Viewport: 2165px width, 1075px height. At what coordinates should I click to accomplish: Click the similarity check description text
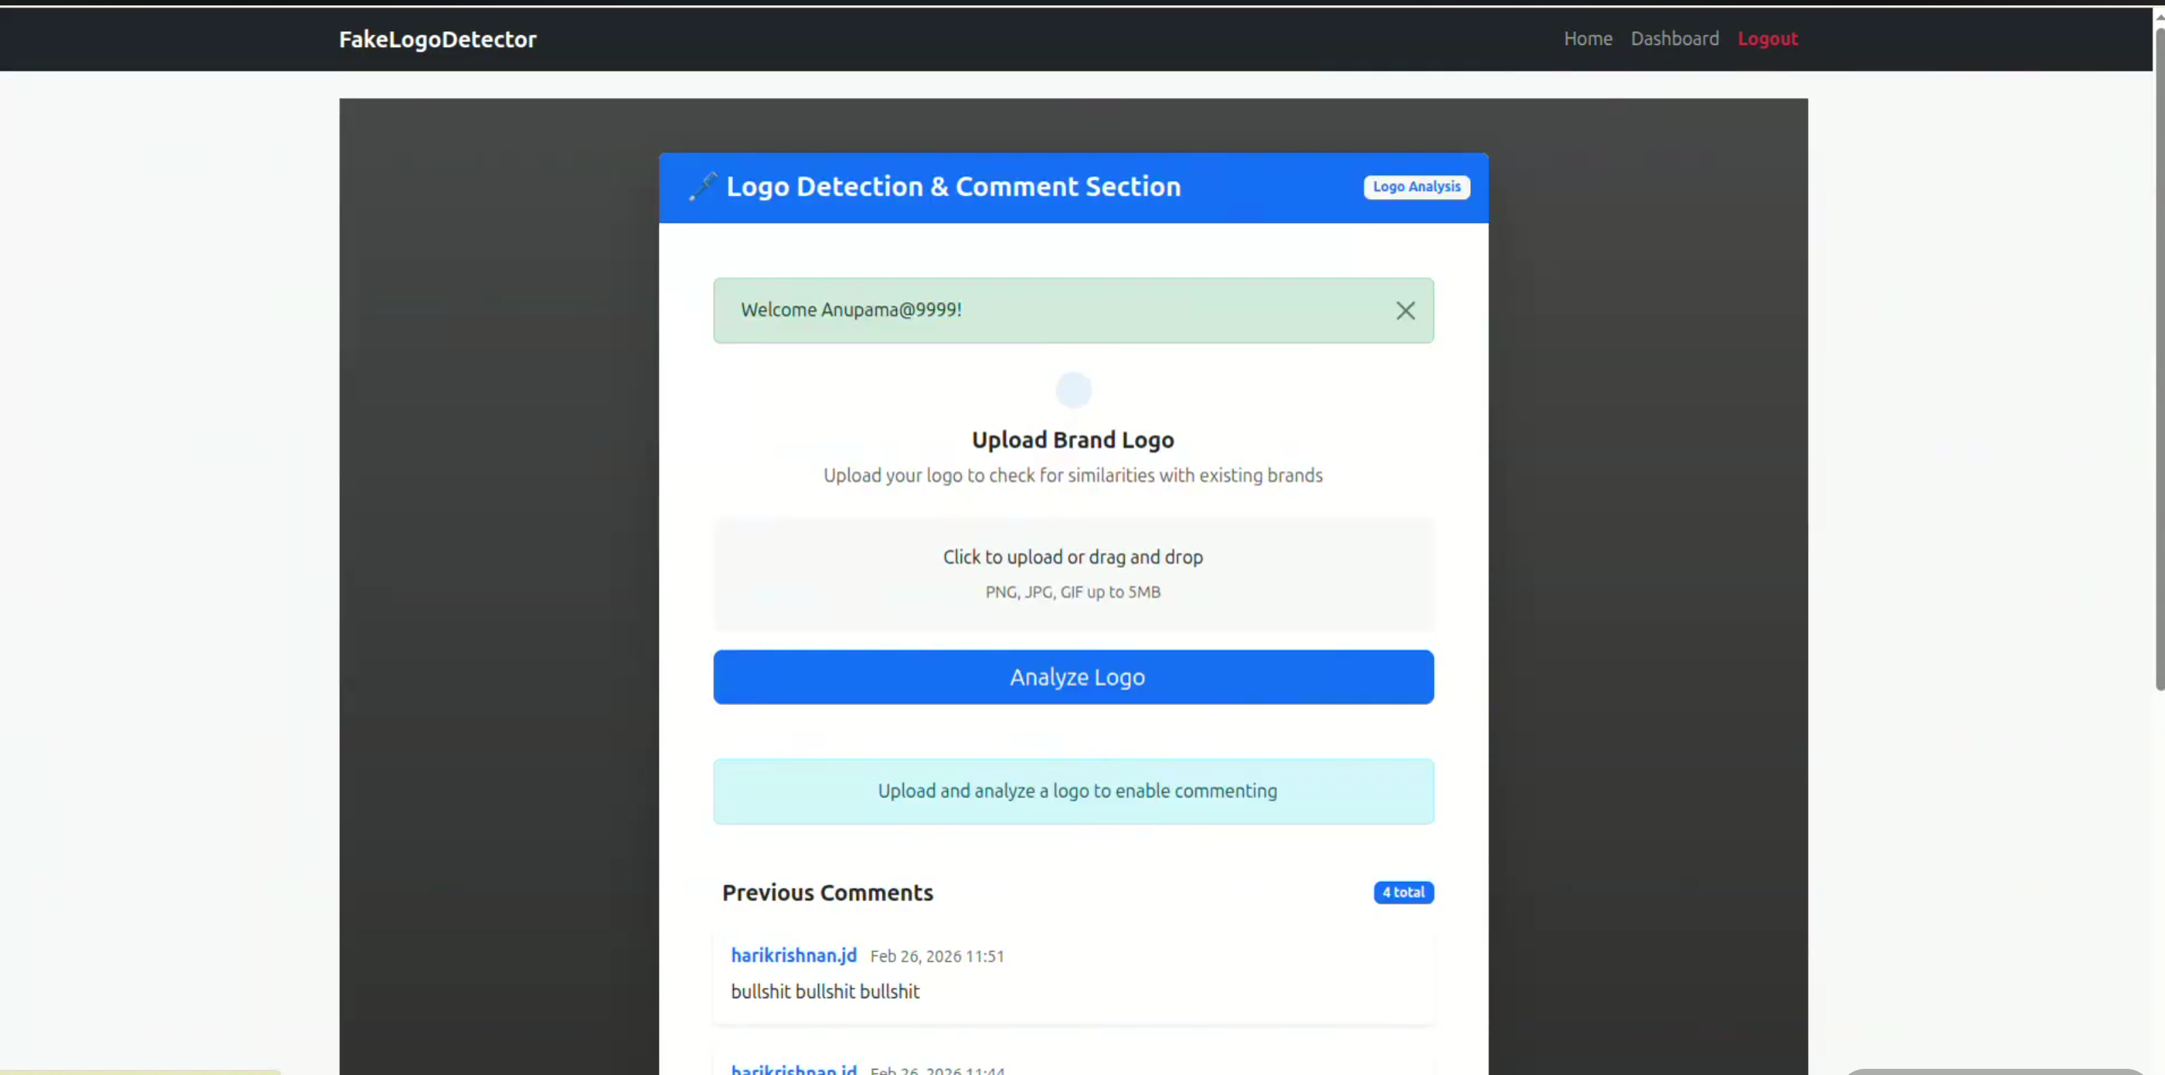point(1072,476)
